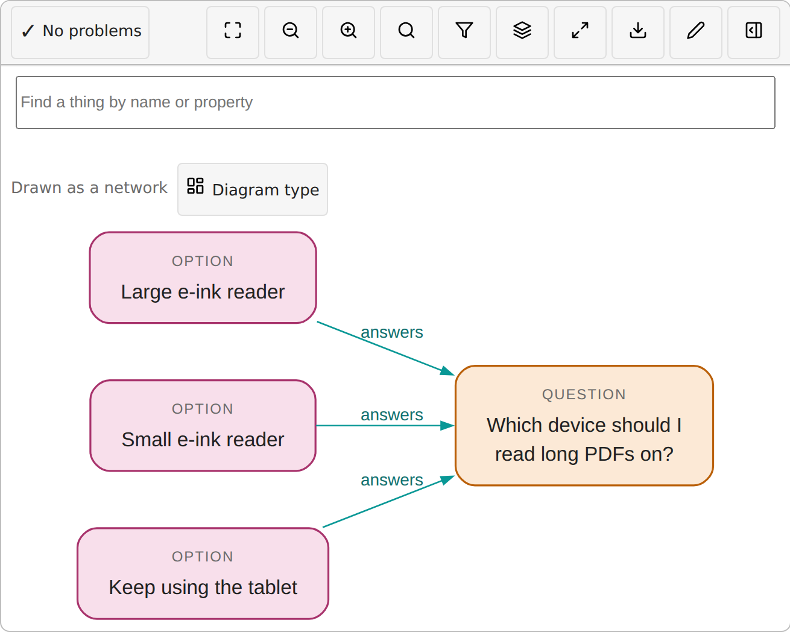Zoom out of the diagram
This screenshot has height=632, width=790.
[x=291, y=33]
